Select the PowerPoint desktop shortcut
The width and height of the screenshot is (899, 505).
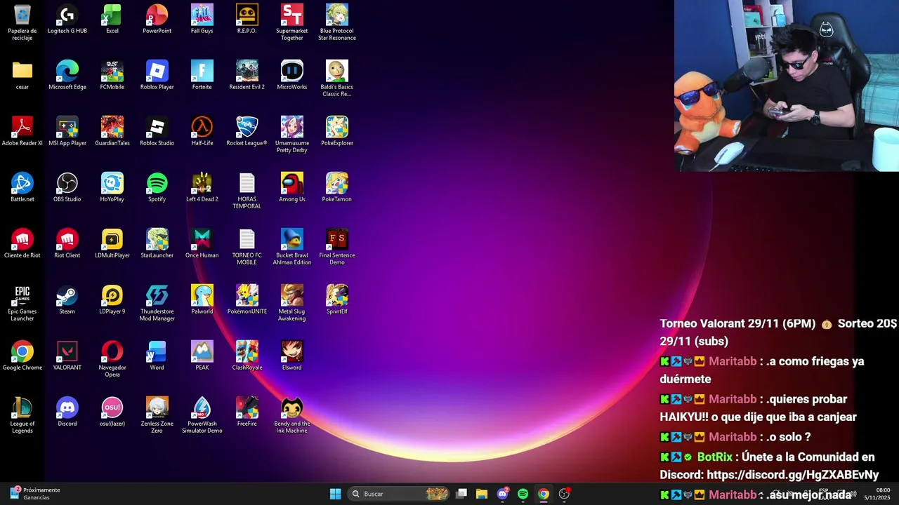[x=157, y=19]
